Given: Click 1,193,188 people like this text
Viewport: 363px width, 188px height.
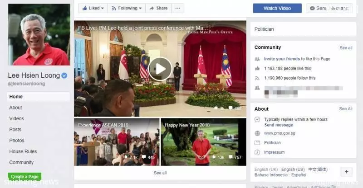Looking at the screenshot, I should (288, 69).
